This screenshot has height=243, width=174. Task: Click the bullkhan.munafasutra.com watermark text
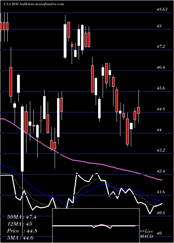coord(42,4)
